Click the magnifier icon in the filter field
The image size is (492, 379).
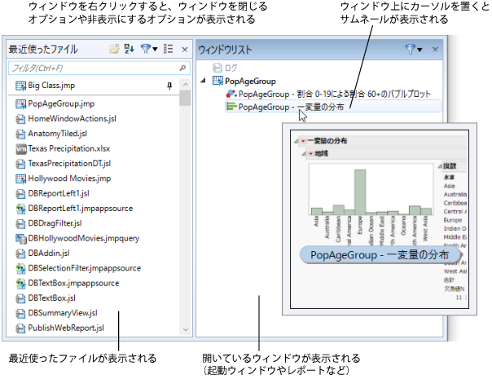point(183,68)
